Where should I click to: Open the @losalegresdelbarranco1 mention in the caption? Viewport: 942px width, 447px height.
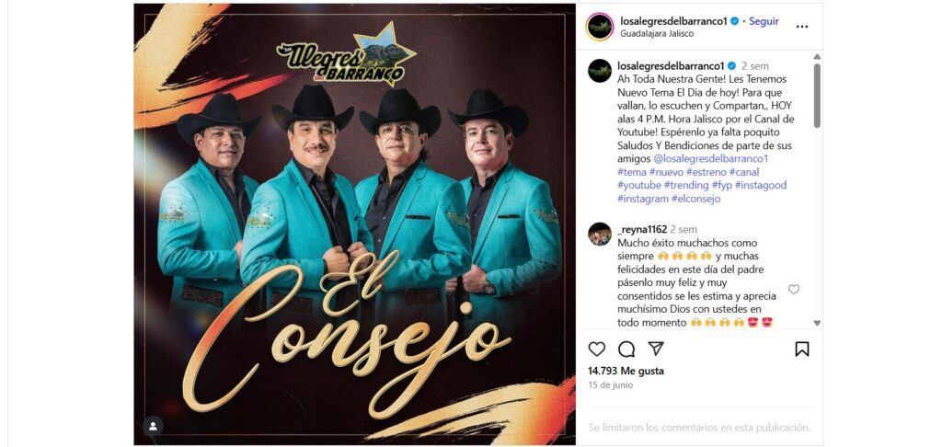(710, 159)
